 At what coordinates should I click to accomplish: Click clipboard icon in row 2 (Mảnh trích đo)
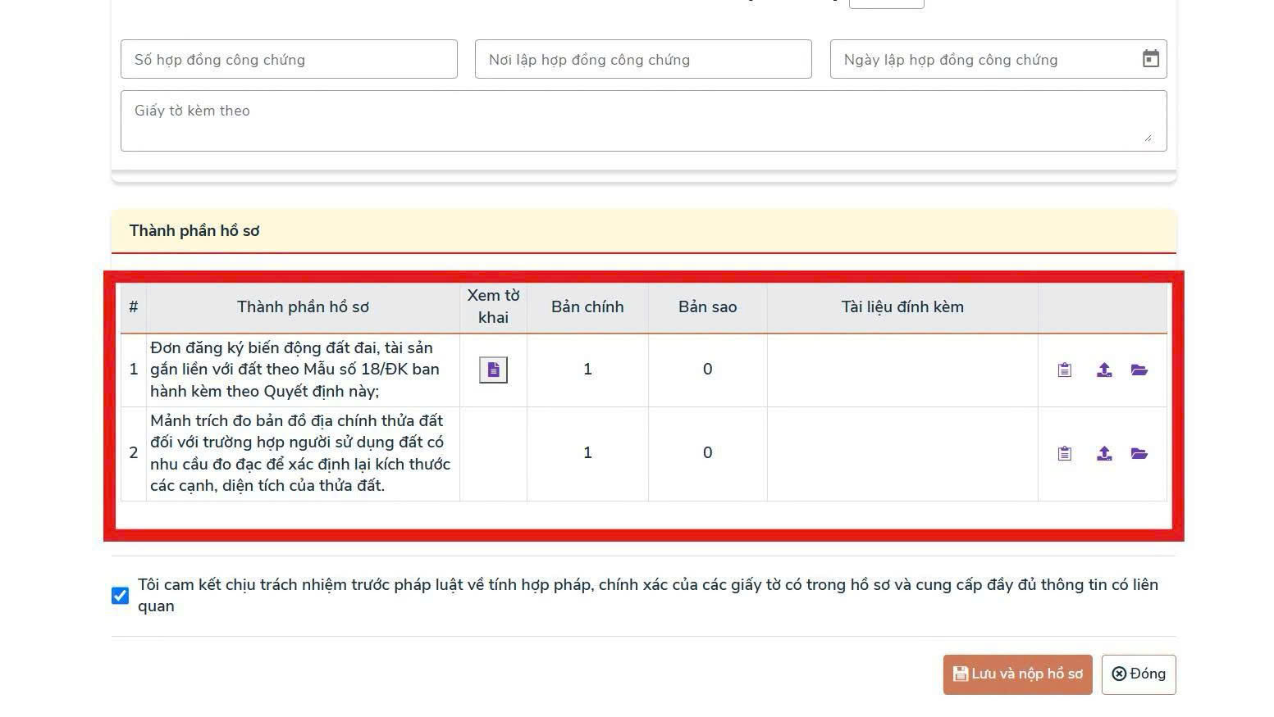(1064, 454)
